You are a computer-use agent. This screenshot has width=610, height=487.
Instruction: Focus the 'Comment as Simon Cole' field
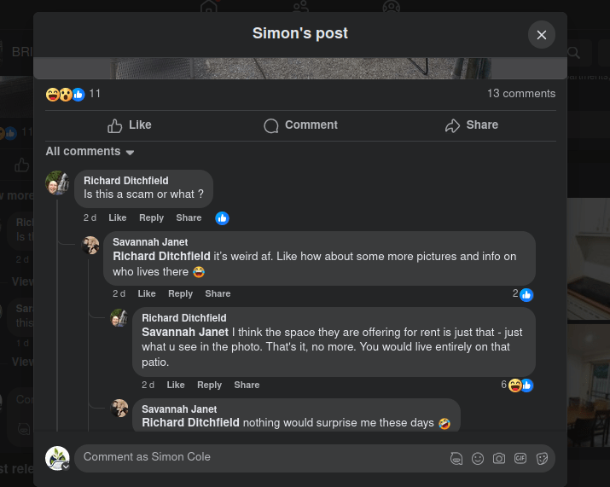256,458
